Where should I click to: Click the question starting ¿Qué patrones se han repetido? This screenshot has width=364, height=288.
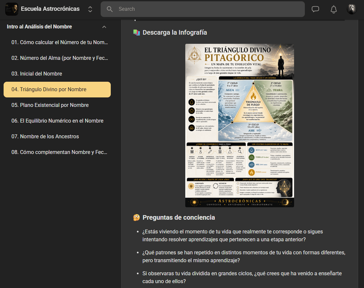(244, 256)
